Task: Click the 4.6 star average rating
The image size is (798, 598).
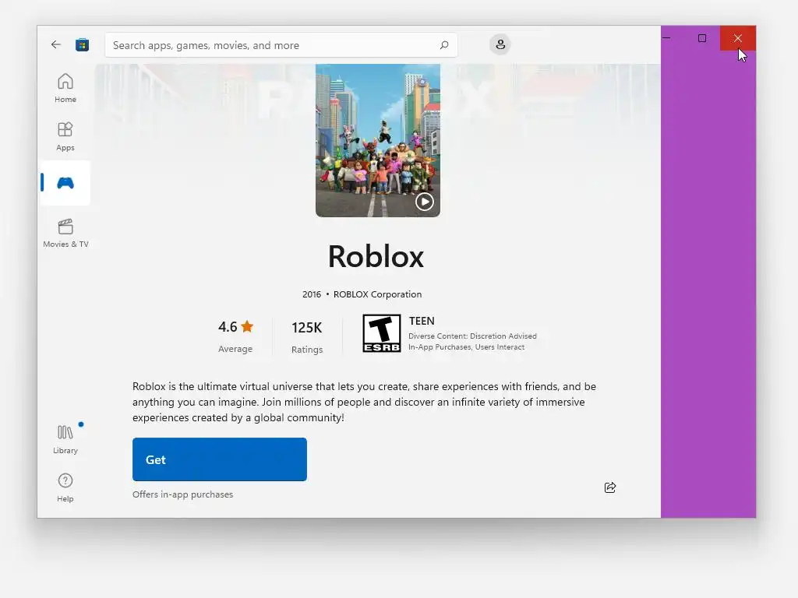Action: pyautogui.click(x=235, y=336)
